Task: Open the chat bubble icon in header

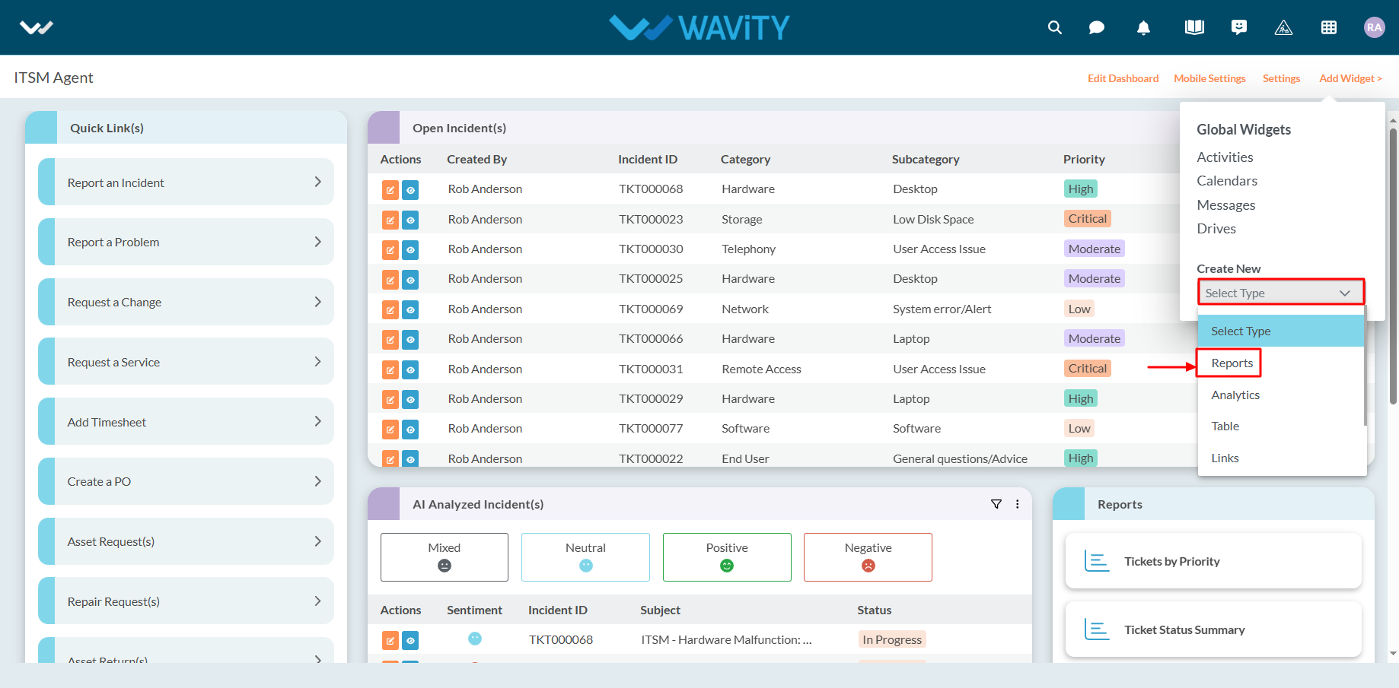Action: (1097, 27)
